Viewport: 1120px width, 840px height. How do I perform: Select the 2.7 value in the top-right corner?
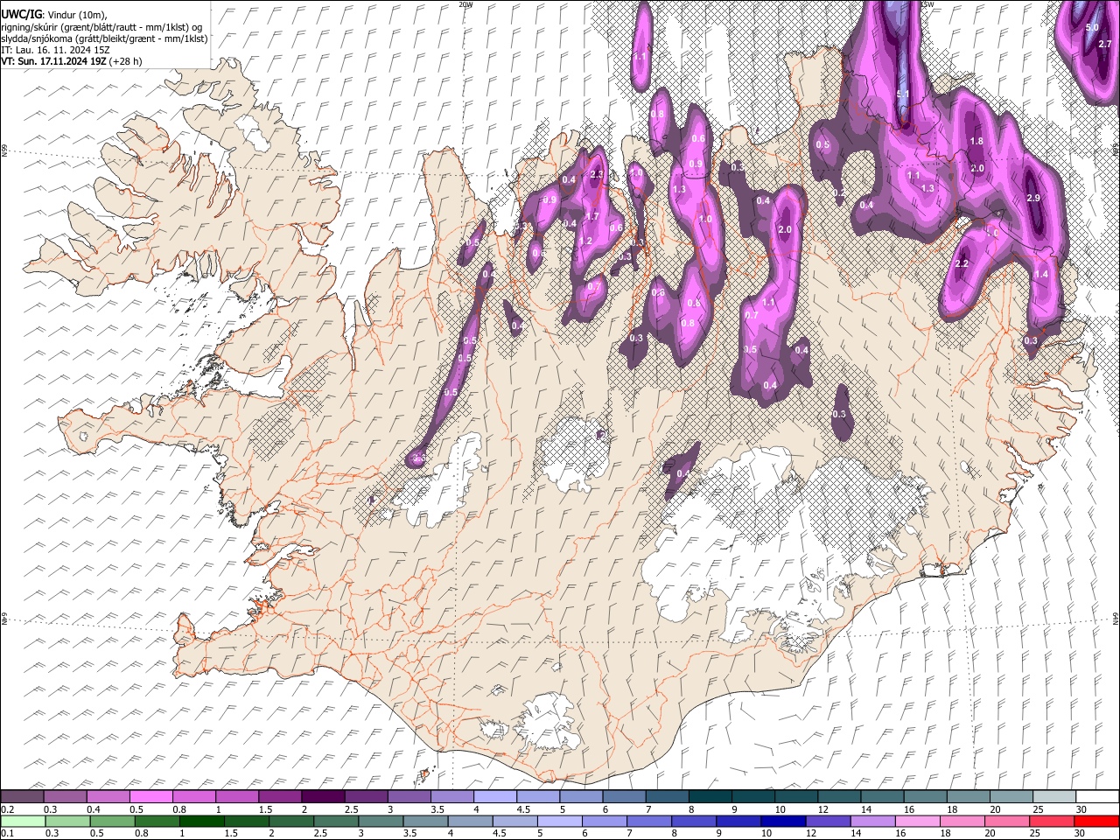[1105, 45]
